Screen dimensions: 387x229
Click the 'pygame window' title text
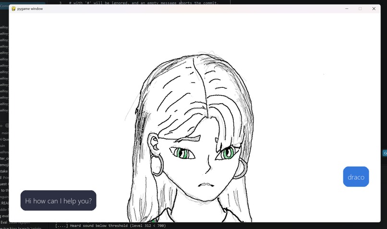(x=30, y=9)
